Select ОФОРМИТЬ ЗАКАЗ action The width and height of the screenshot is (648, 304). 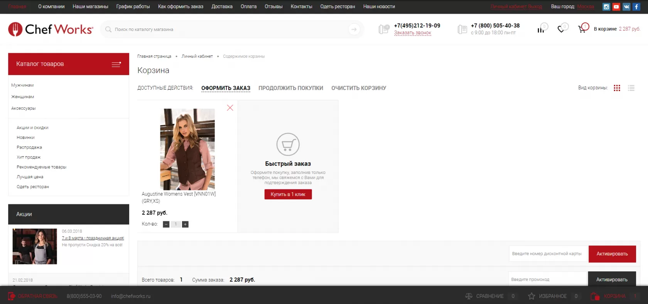coord(226,88)
